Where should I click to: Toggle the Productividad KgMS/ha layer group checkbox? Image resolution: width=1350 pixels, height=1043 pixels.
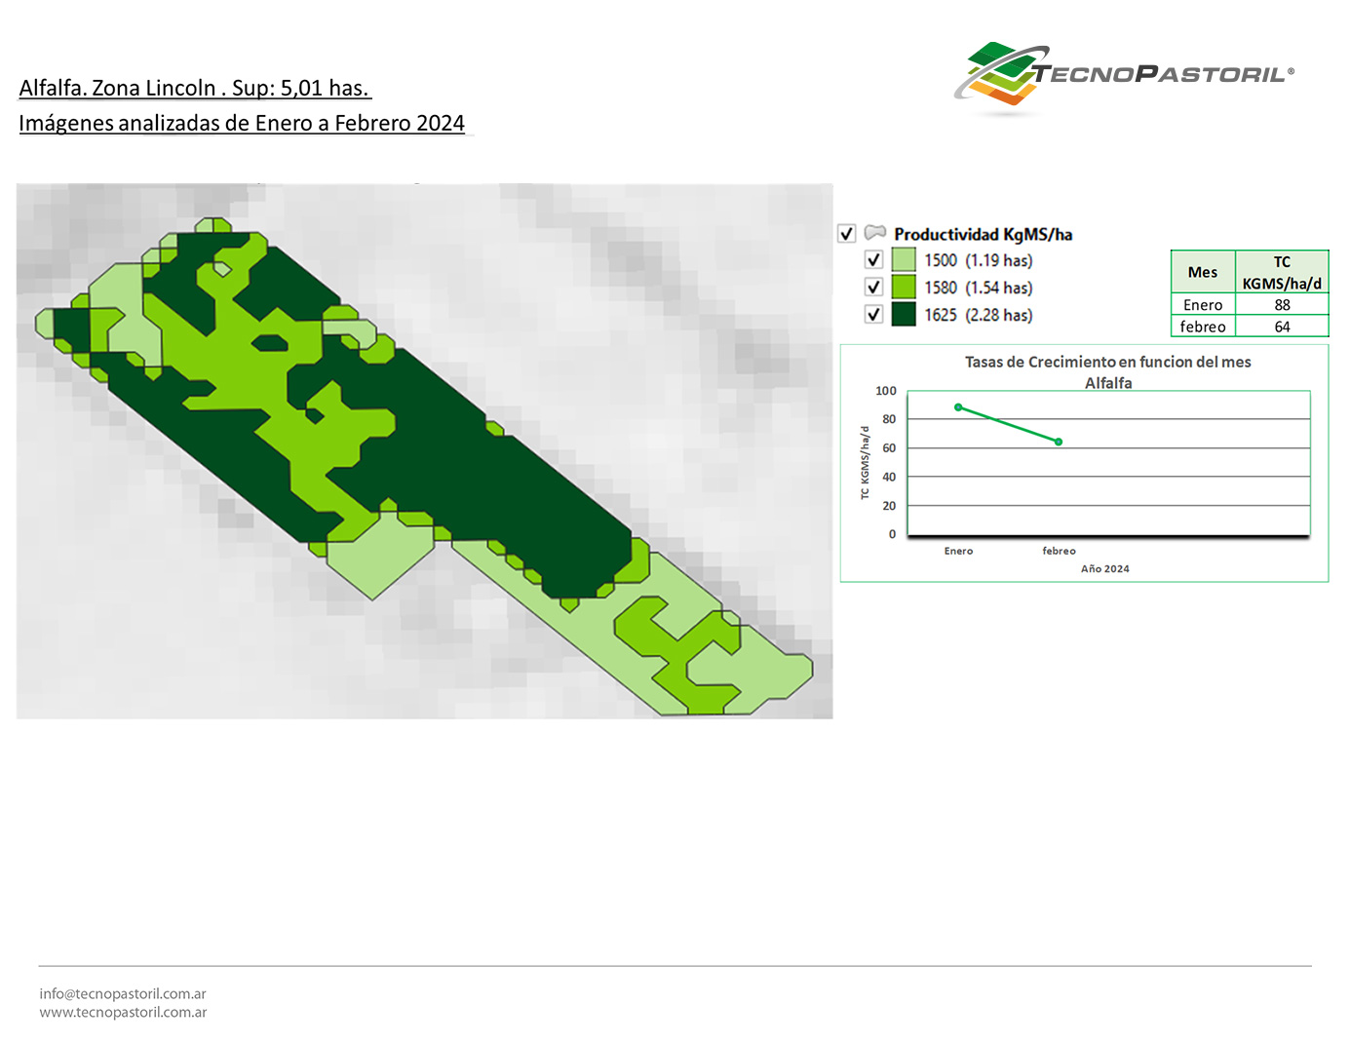click(x=846, y=234)
